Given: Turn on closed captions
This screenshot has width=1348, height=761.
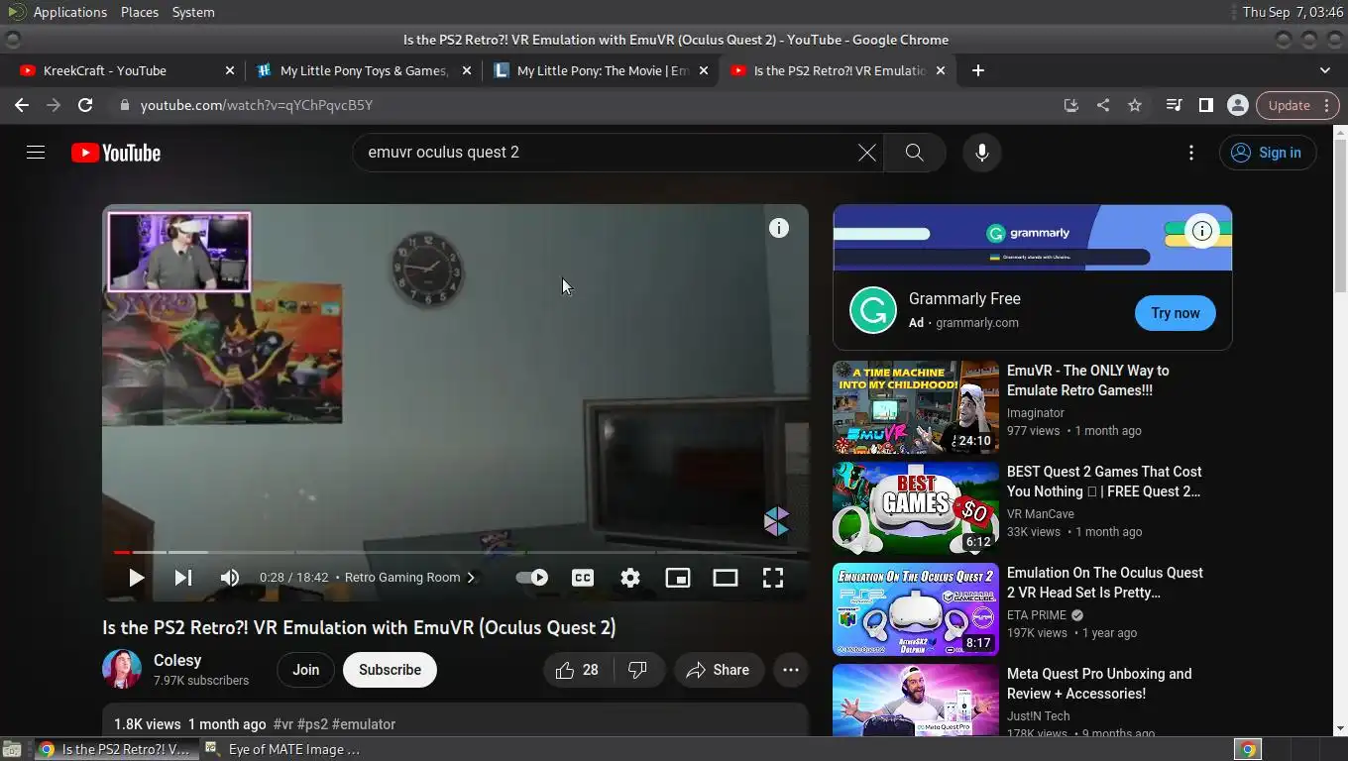Looking at the screenshot, I should pos(583,578).
